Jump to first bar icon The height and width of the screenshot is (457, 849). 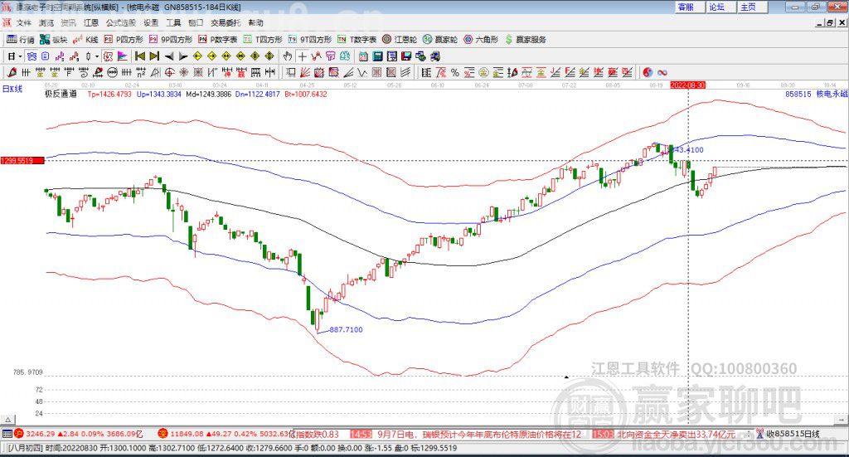140,56
